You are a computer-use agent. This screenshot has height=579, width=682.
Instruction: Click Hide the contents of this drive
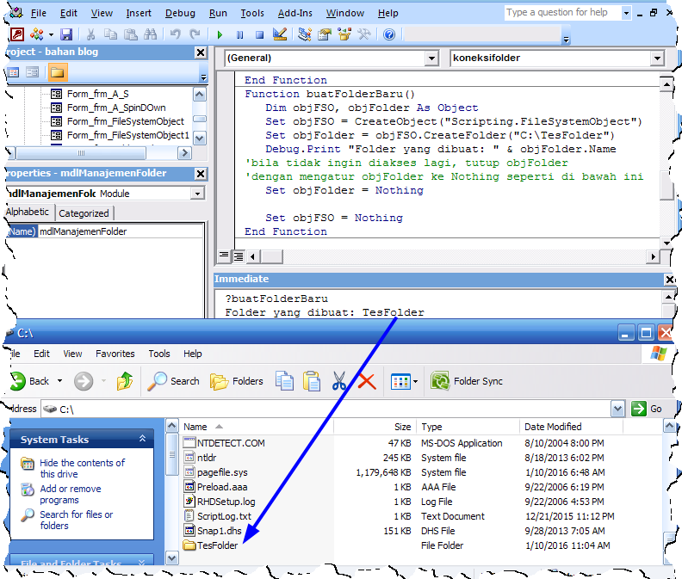[x=82, y=468]
